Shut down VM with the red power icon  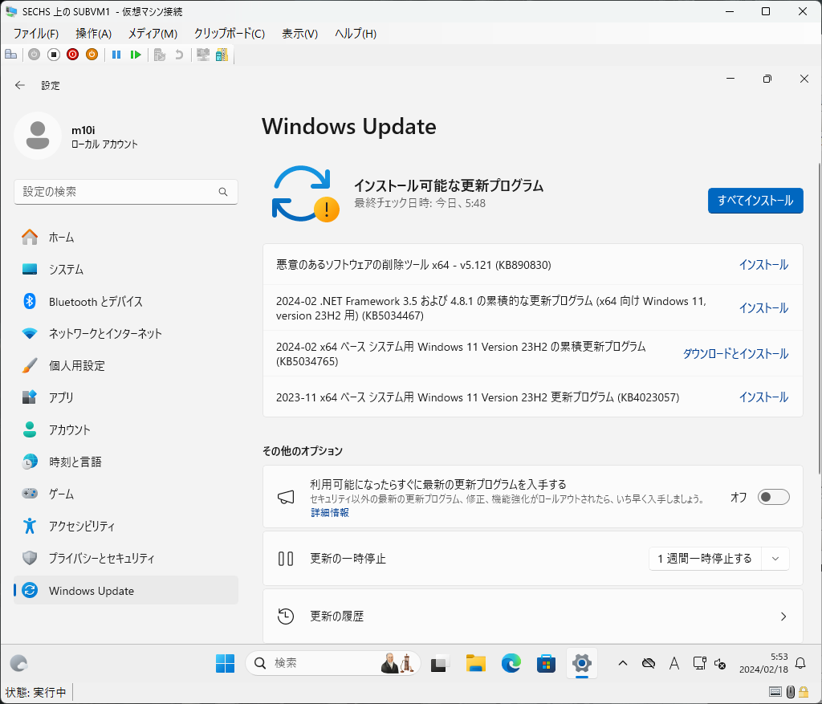point(73,55)
